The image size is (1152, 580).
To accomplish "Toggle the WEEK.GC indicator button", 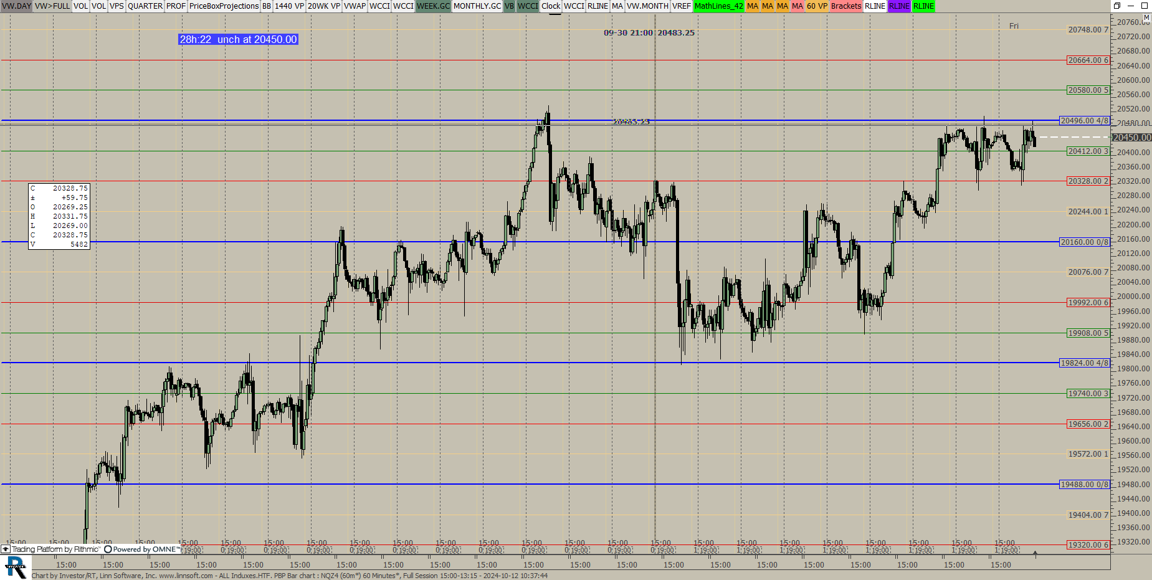I will [x=433, y=6].
